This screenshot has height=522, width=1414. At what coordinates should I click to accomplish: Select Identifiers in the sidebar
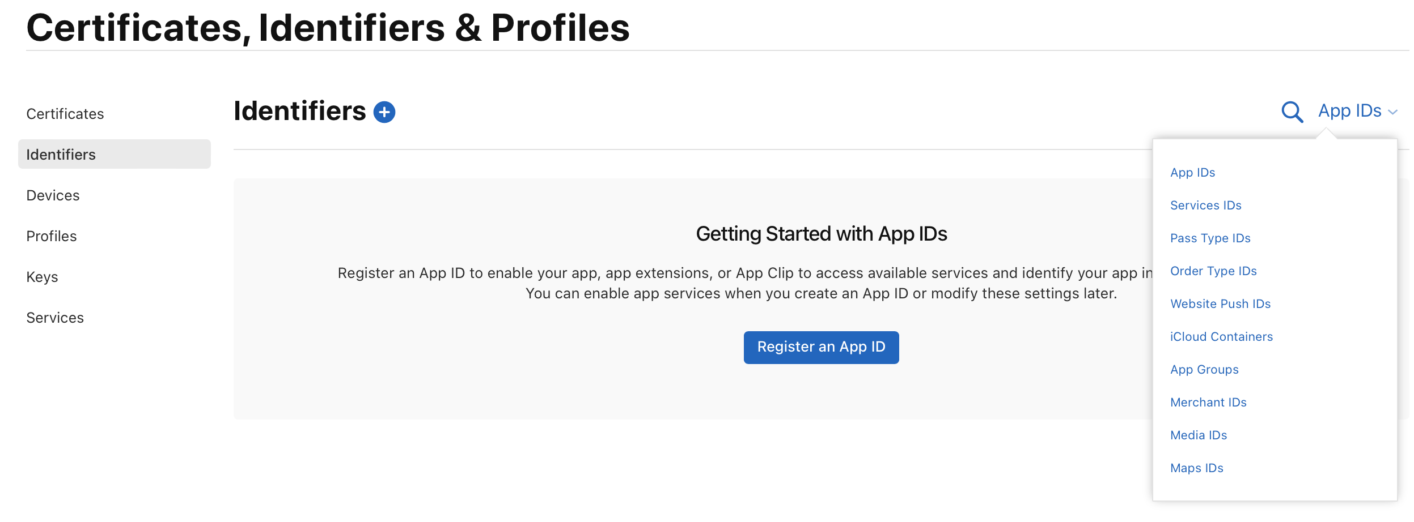coord(115,154)
